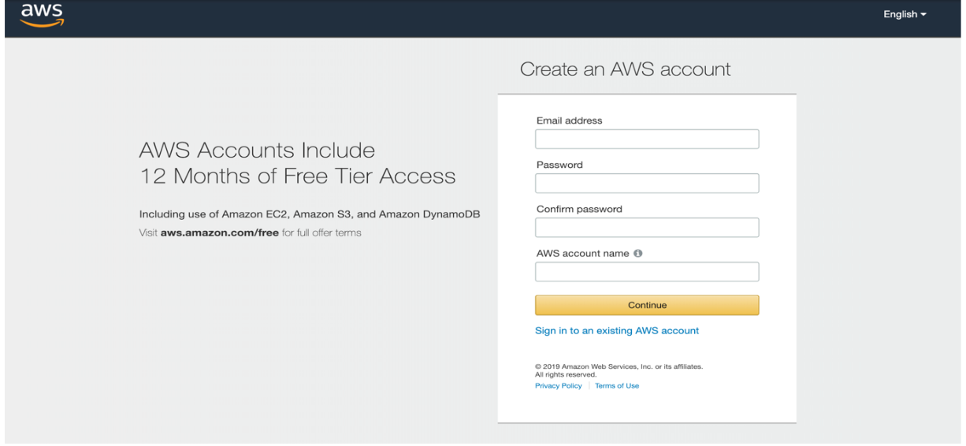Screen dimensions: 966x446
Task: Click the AWS logo in the header
Action: coord(43,15)
